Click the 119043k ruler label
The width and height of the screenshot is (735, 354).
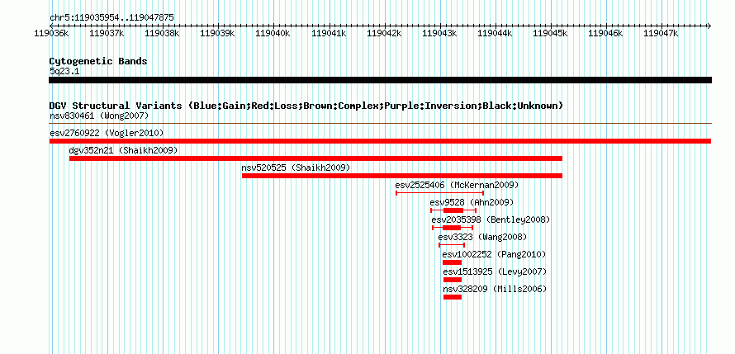click(439, 33)
